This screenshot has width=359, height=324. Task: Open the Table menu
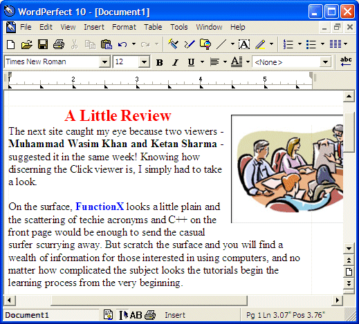tap(153, 27)
